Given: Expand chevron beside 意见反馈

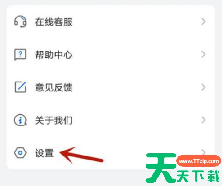Looking at the screenshot, I should tap(203, 87).
